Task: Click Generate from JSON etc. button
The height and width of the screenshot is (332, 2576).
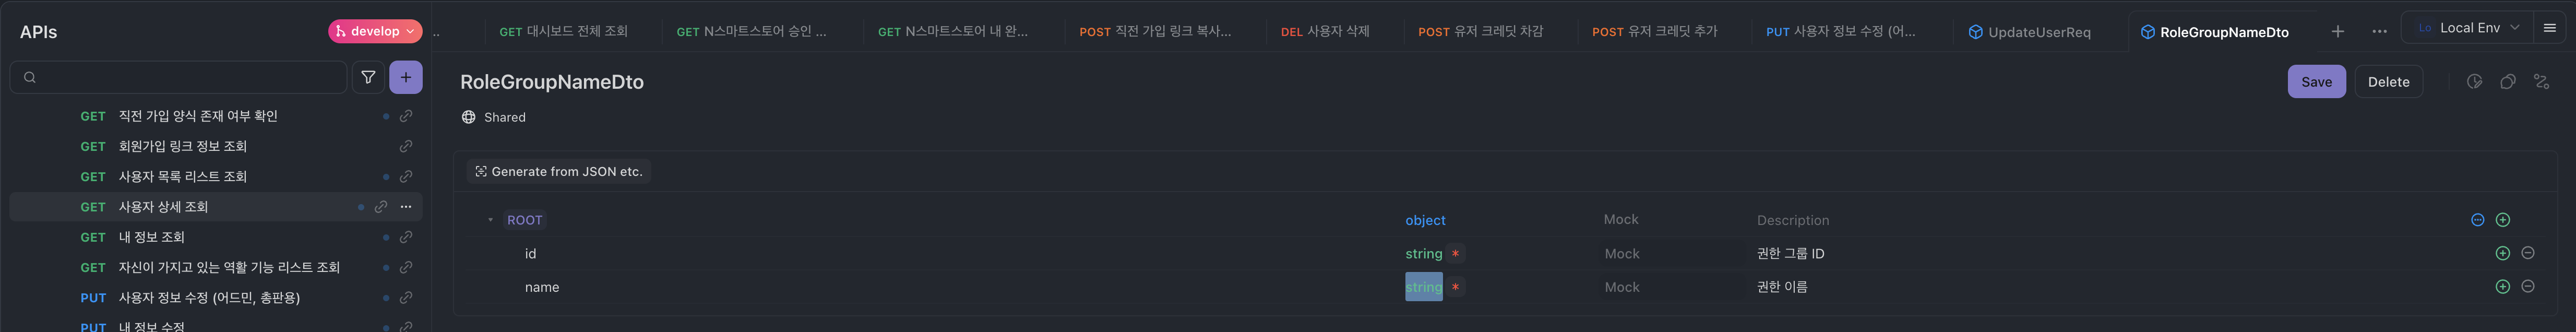Action: coord(559,172)
